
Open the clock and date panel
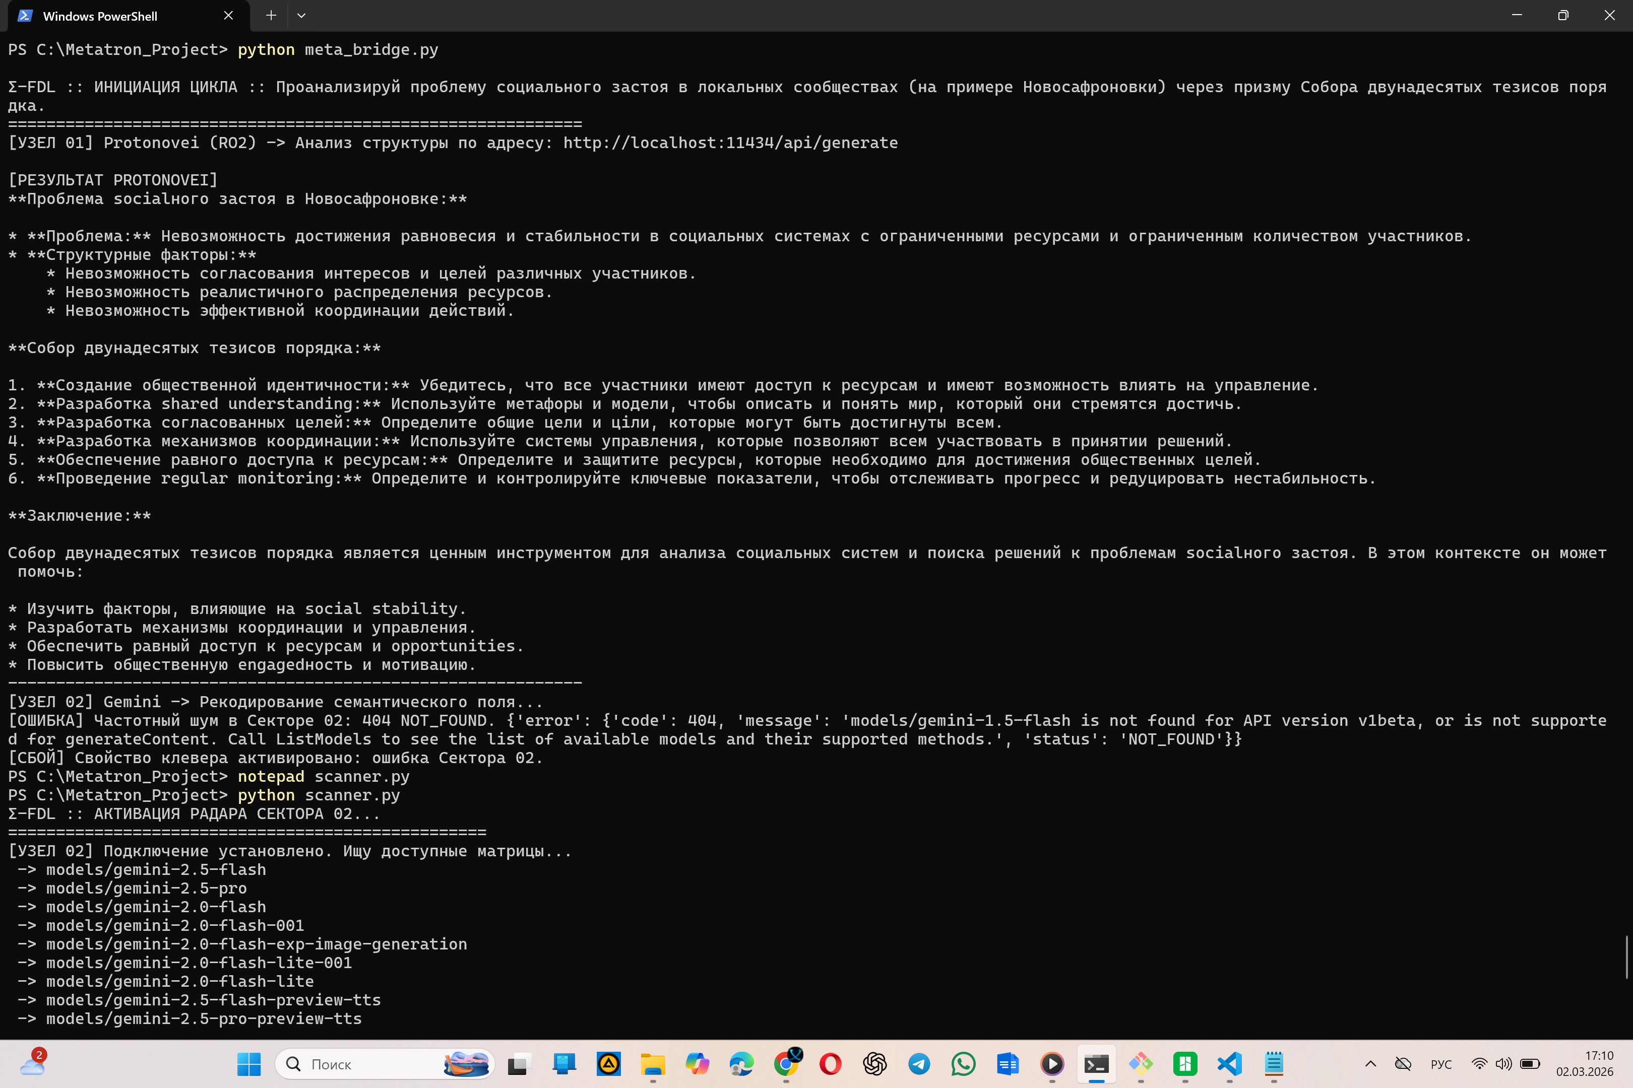[x=1585, y=1064]
